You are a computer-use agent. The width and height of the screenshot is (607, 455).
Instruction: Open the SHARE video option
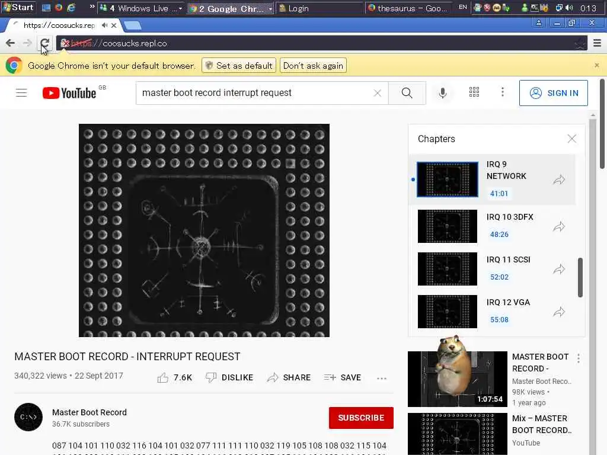click(x=289, y=377)
